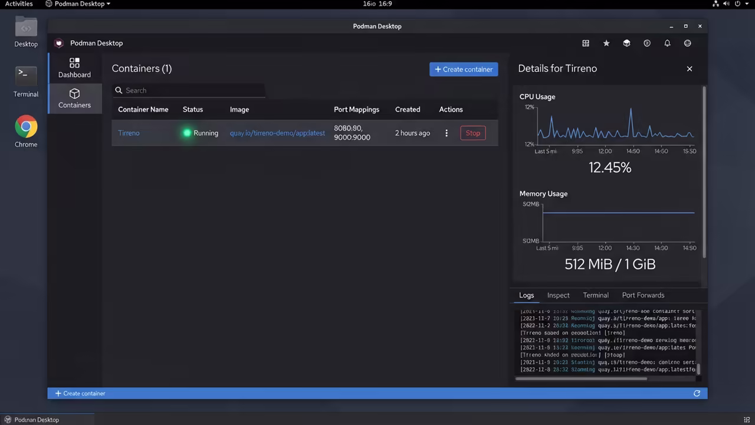Click the logs vertical scrollbar thumb
Screen dimensions: 755x425
click(699, 370)
